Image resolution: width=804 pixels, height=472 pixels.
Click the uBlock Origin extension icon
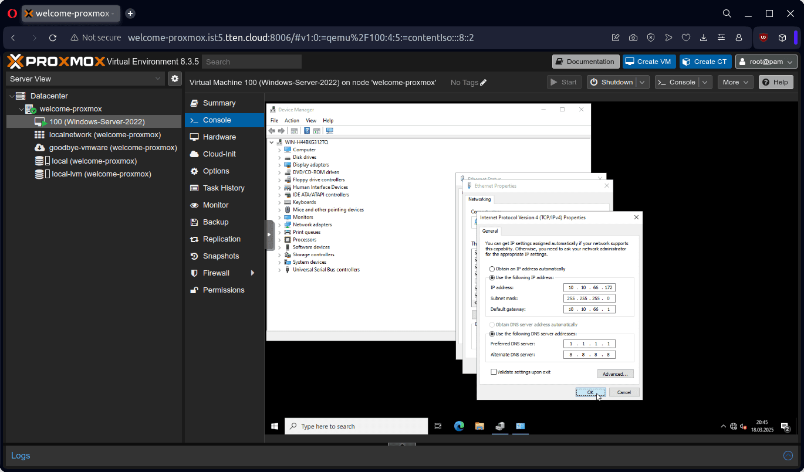764,38
